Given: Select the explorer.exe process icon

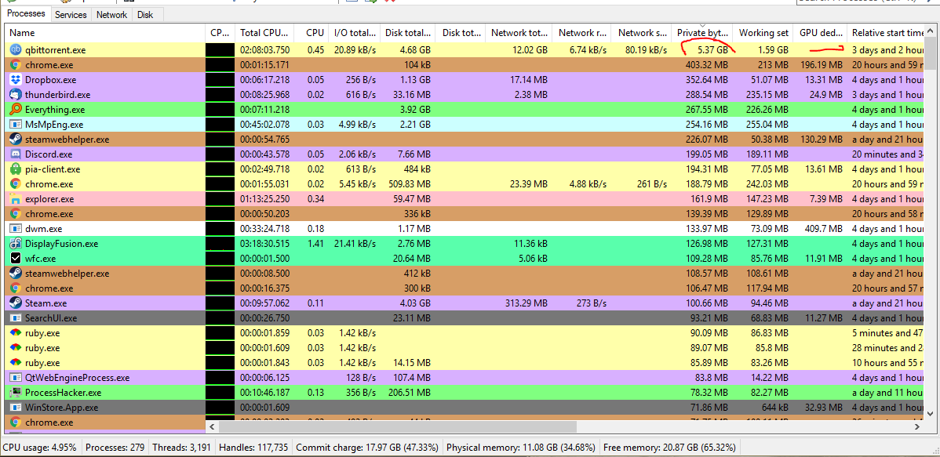Looking at the screenshot, I should click(14, 198).
